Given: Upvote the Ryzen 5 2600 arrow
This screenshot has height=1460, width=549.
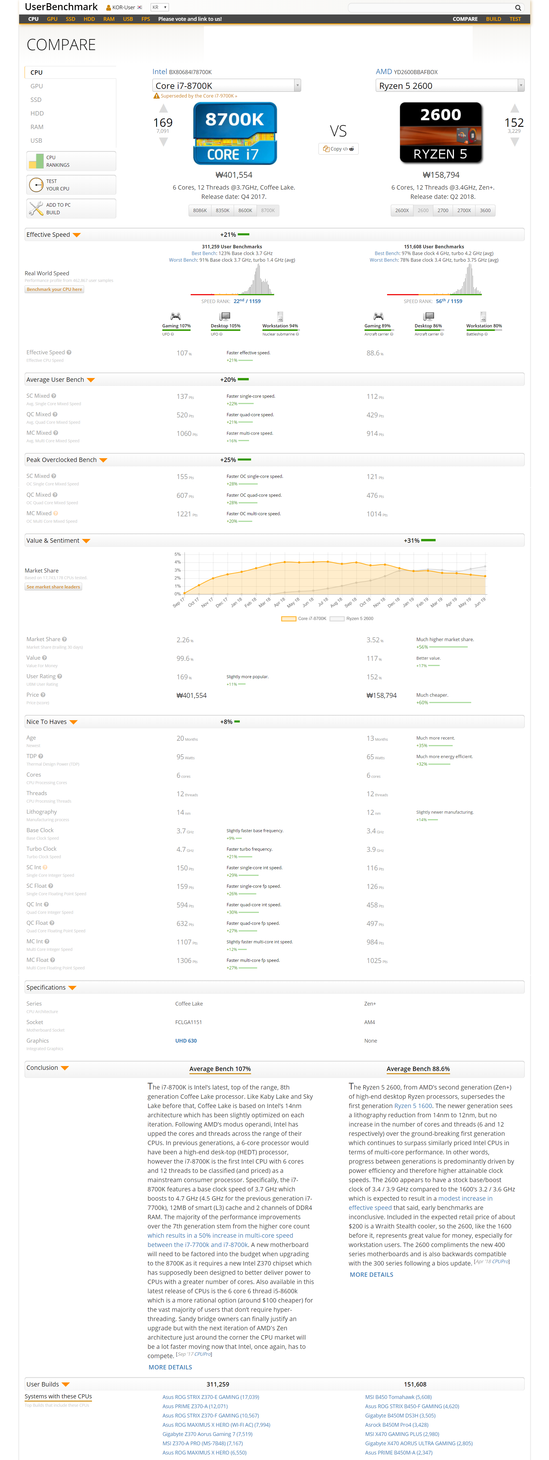Looking at the screenshot, I should coord(514,109).
